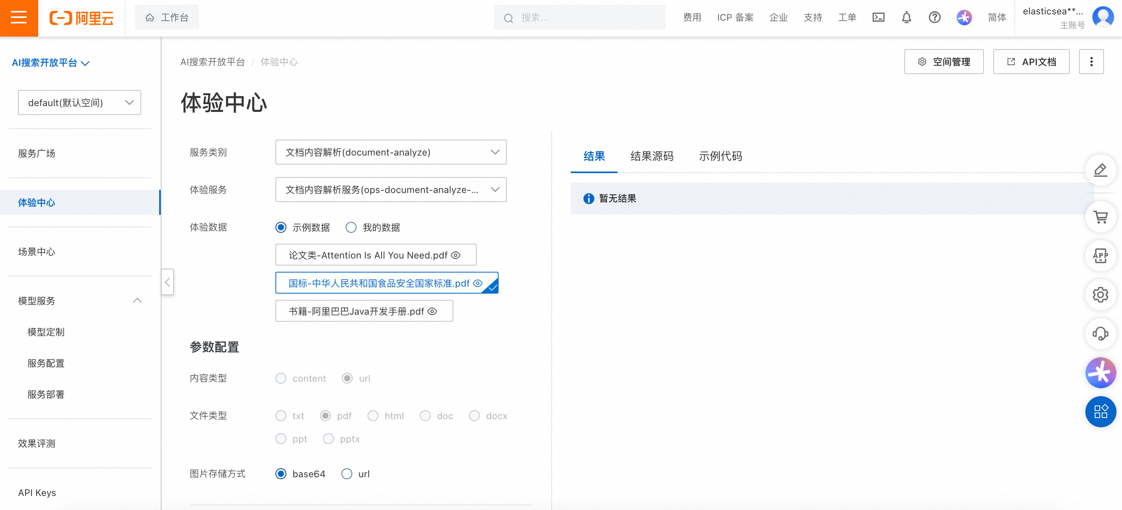This screenshot has height=510, width=1122.
Task: Open the hamburger main menu
Action: pos(19,18)
